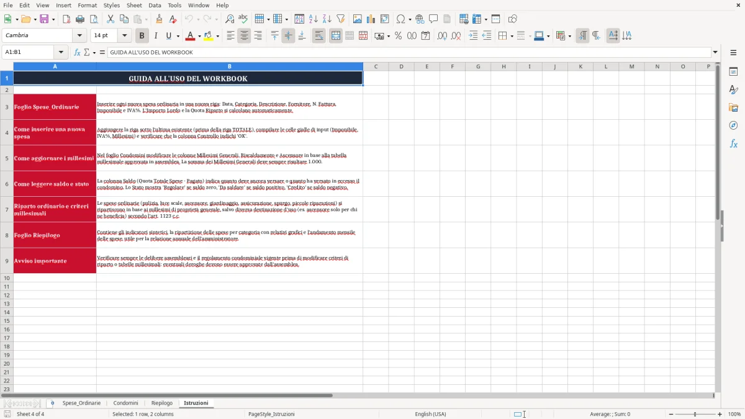The image size is (745, 419).
Task: Click the Formula equals button
Action: tap(102, 52)
